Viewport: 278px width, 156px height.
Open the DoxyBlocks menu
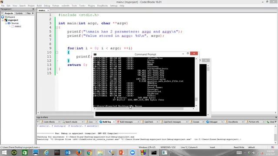coord(103,6)
